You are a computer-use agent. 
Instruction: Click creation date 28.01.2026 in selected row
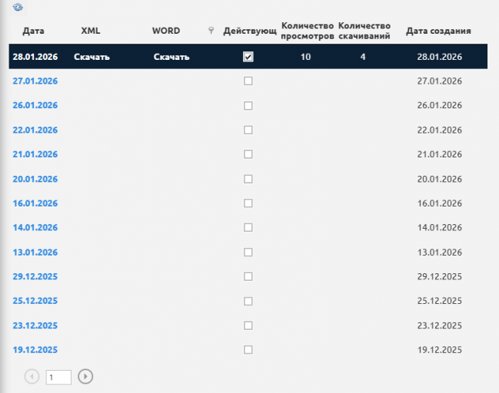click(440, 57)
